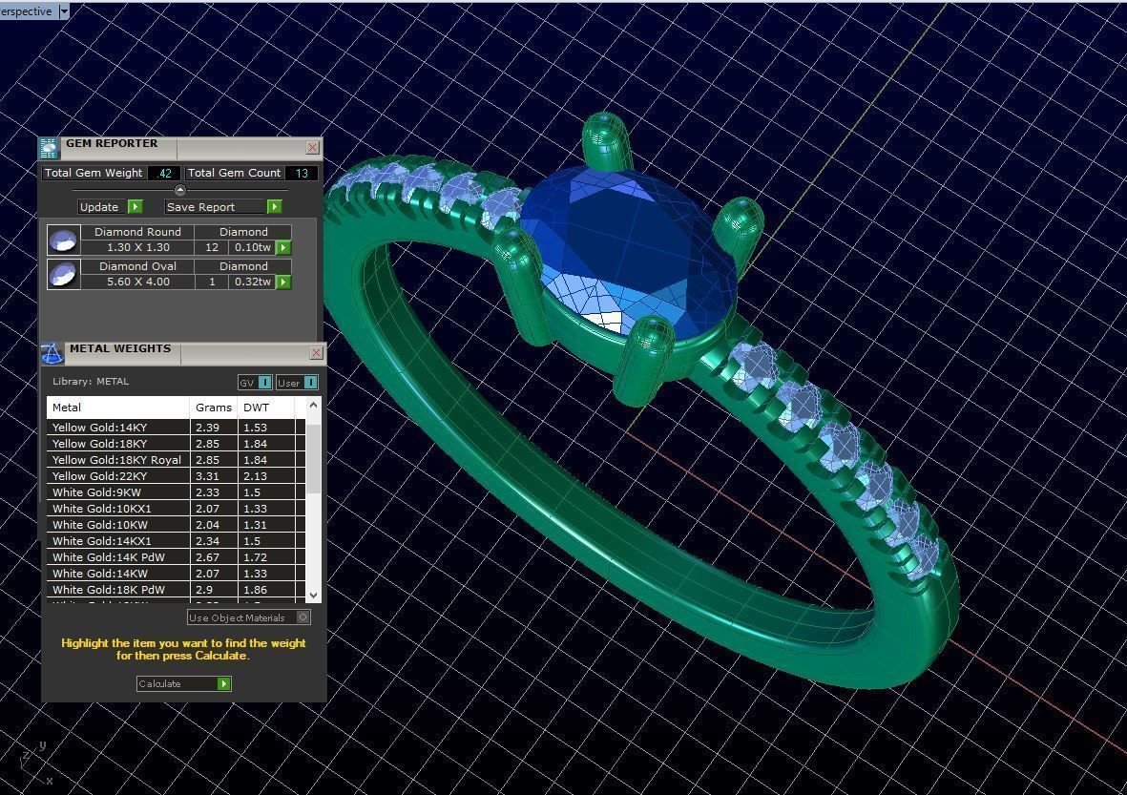Select the White Gold:14KX1 row
The height and width of the screenshot is (795, 1127).
tap(177, 541)
